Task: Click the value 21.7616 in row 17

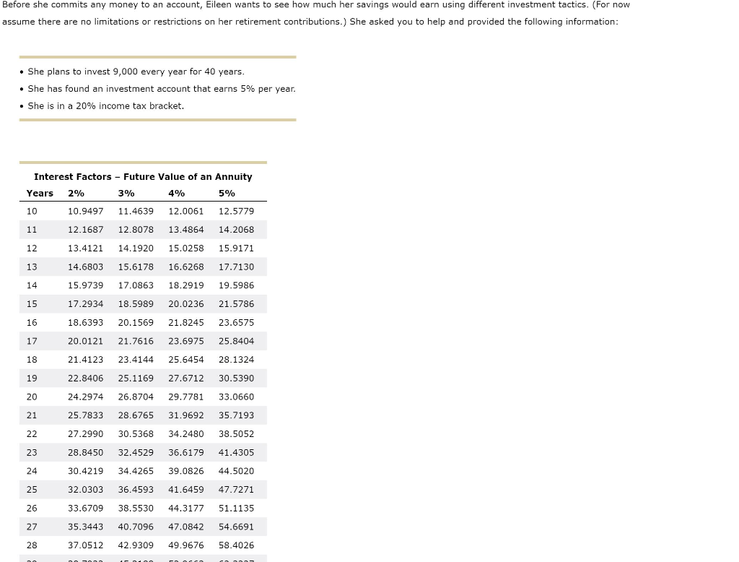Action: point(136,341)
